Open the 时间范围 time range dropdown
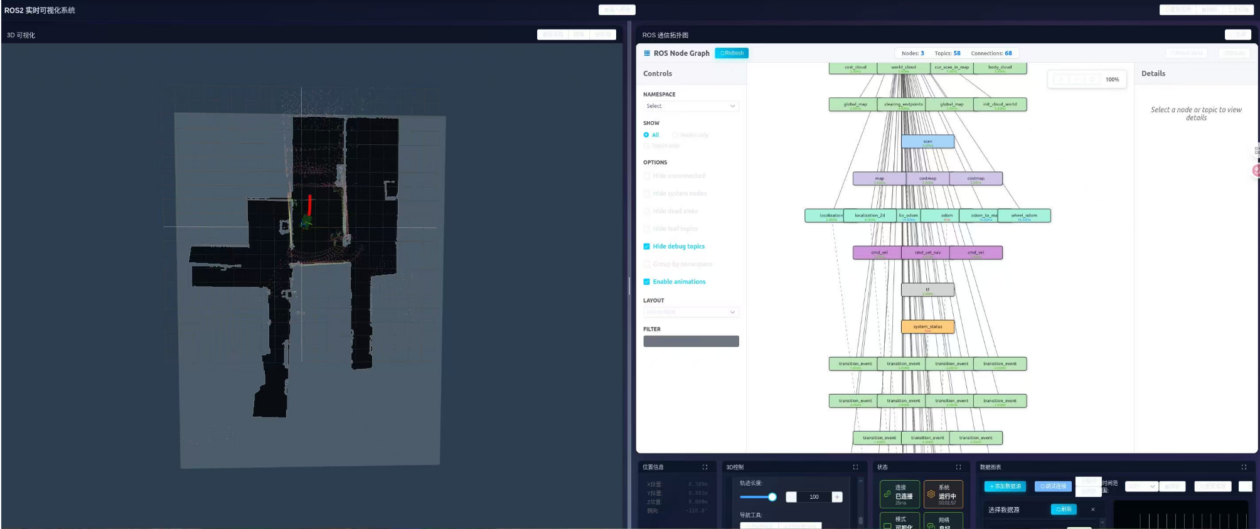The height and width of the screenshot is (529, 1260). point(1141,486)
